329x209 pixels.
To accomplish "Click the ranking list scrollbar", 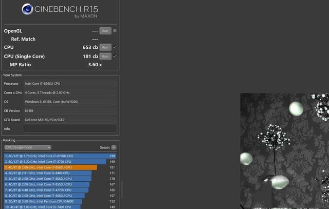I will pyautogui.click(x=121, y=189).
